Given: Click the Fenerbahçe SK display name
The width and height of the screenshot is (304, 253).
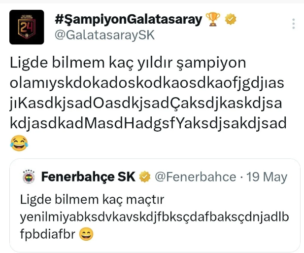Looking at the screenshot, I should pos(88,177).
